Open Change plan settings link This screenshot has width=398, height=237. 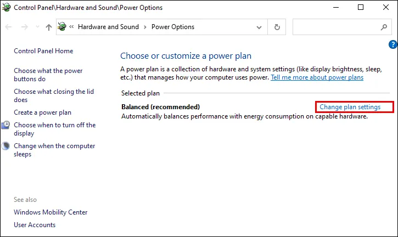[x=350, y=107]
